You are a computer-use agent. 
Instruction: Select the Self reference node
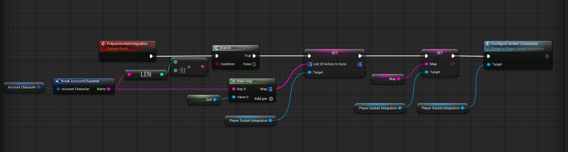coord(204,100)
